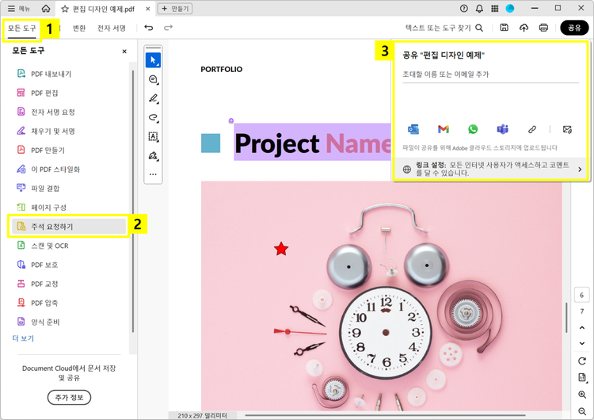
Task: Zoom out magnifier minus icon
Action: coord(582,411)
